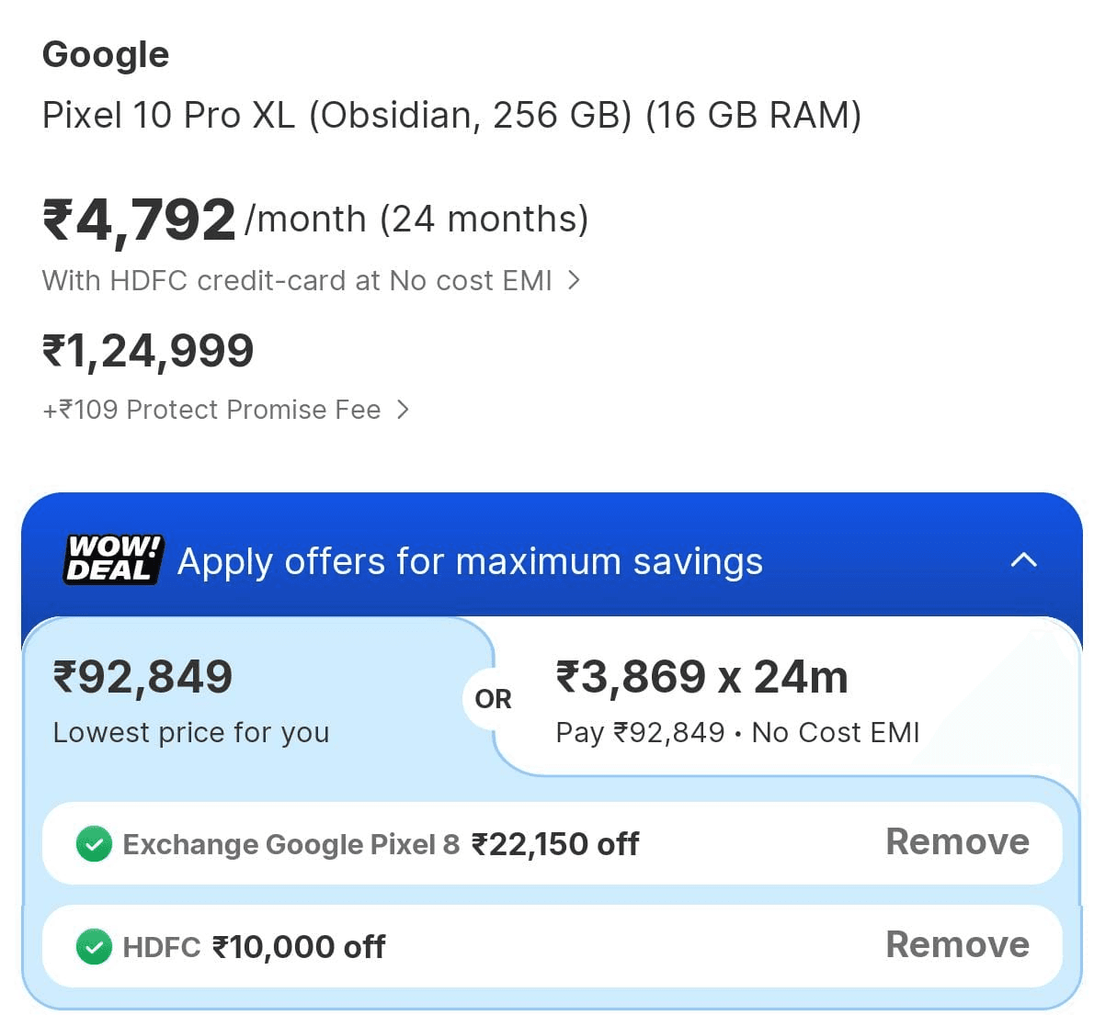The image size is (1094, 1015).
Task: Remove the HDFC ₹10,000 off offer
Action: tap(957, 945)
